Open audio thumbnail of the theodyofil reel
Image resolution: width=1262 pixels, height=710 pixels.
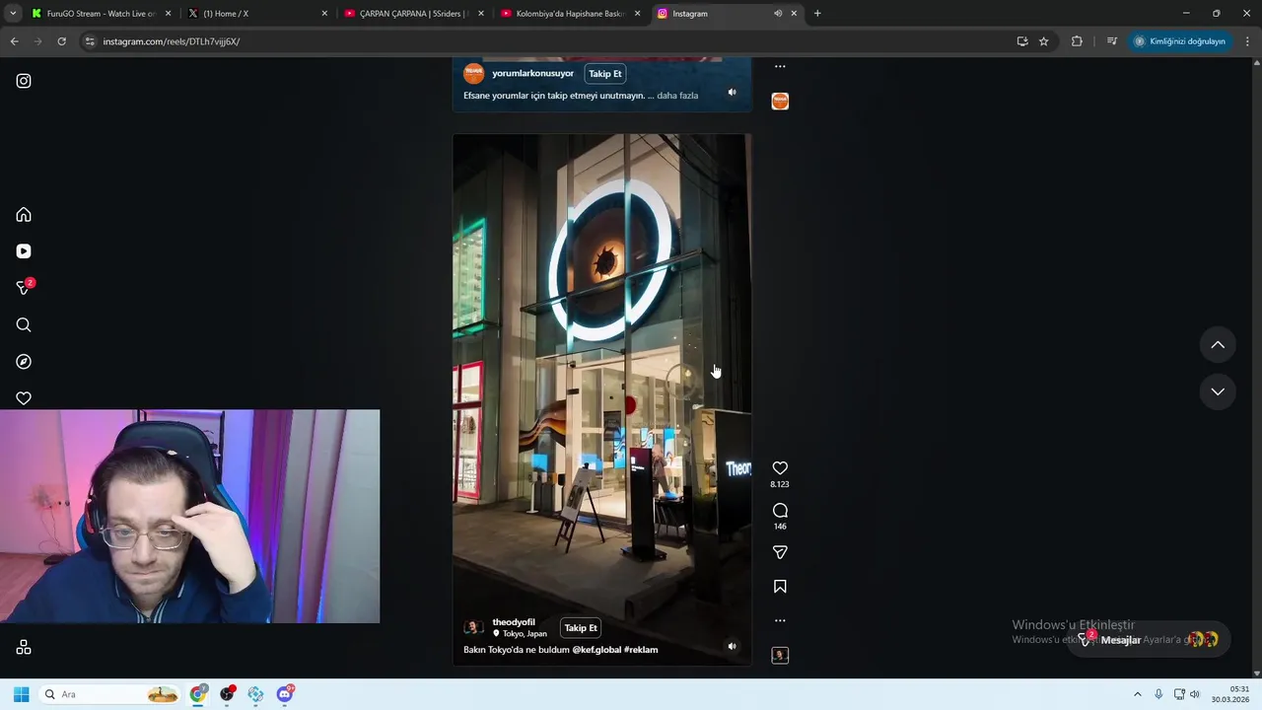(x=780, y=655)
